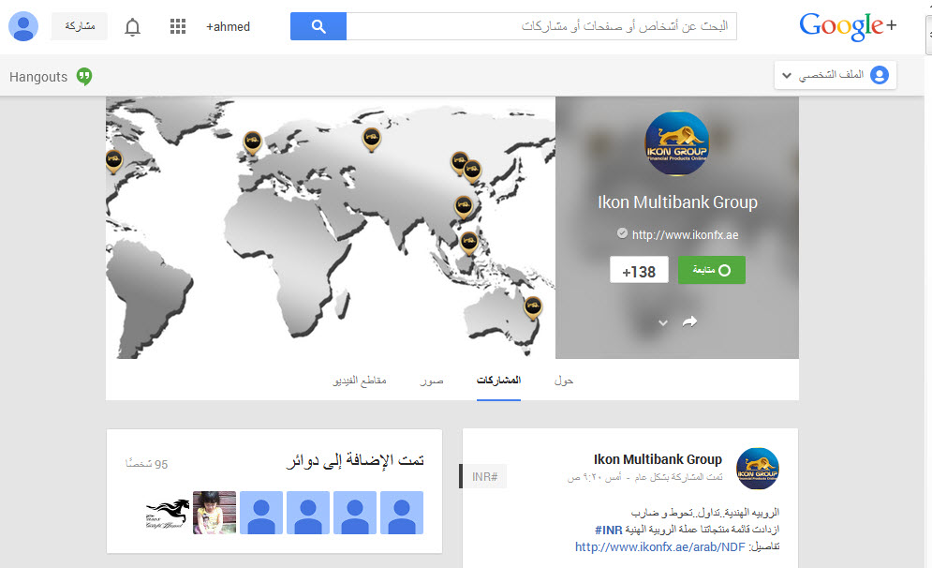This screenshot has width=932, height=568.
Task: Click the verified checkmark beside website link
Action: point(622,233)
